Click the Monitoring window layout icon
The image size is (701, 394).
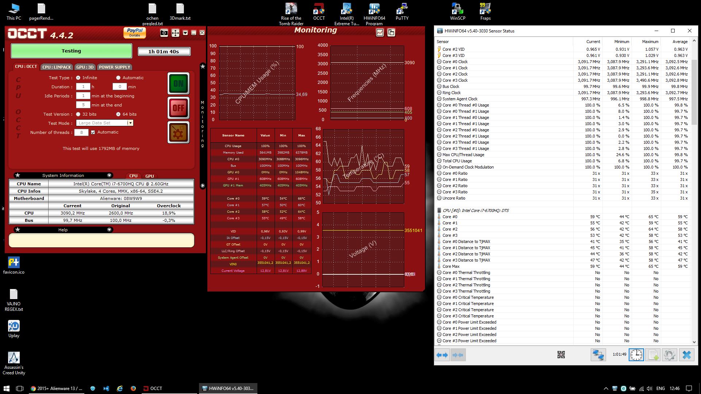pyautogui.click(x=391, y=32)
